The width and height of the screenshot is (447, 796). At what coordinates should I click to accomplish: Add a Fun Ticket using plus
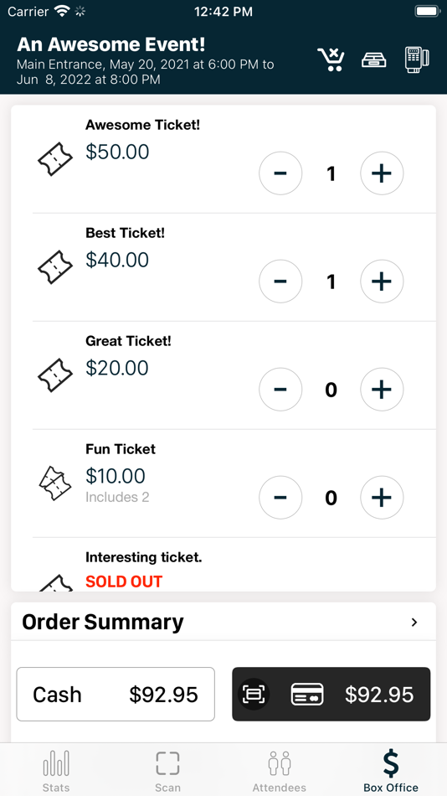pos(382,498)
